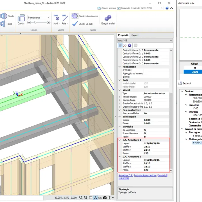Screen dimensions: 202x202
Task: Switch to the Proprietà tab
Action: click(123, 35)
